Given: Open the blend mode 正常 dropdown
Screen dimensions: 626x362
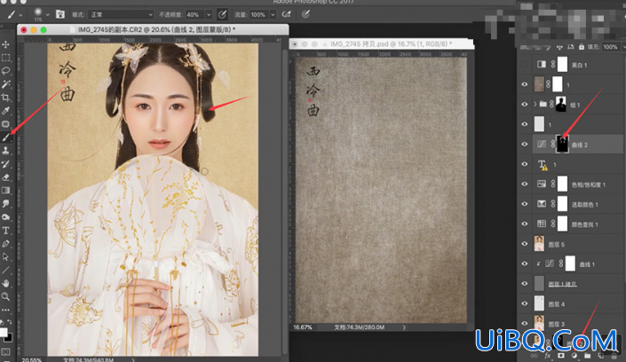Looking at the screenshot, I should tap(121, 15).
